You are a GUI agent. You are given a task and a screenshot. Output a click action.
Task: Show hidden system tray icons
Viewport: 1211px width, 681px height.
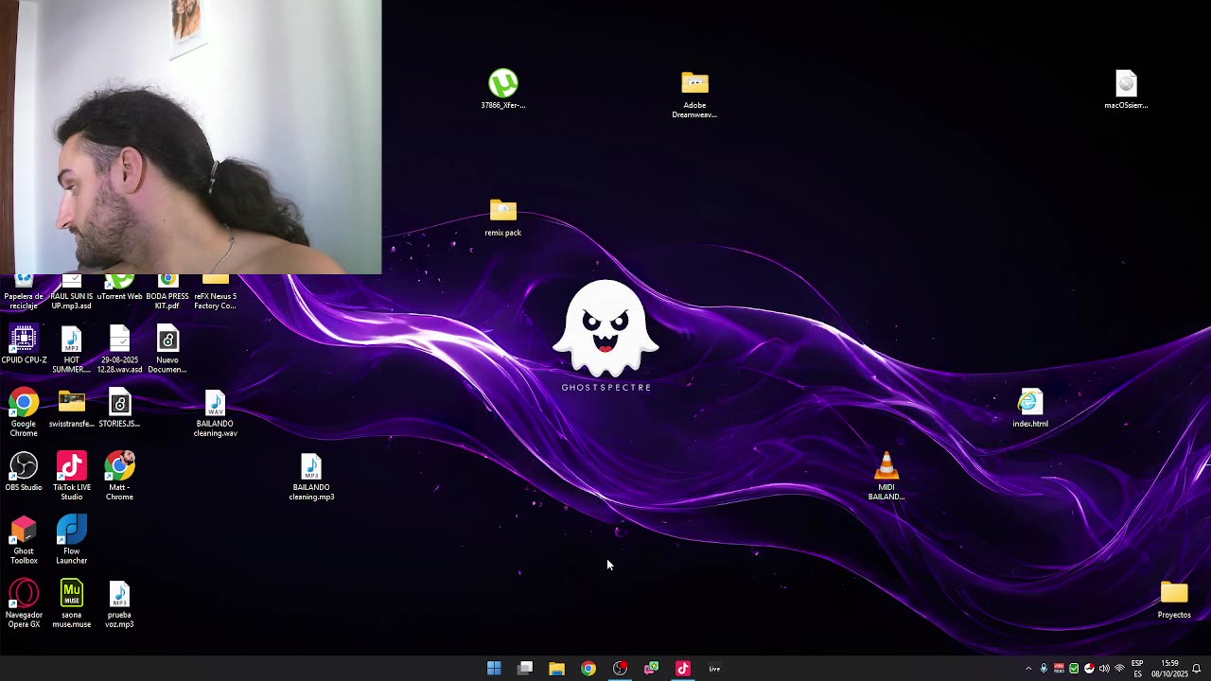1028,669
